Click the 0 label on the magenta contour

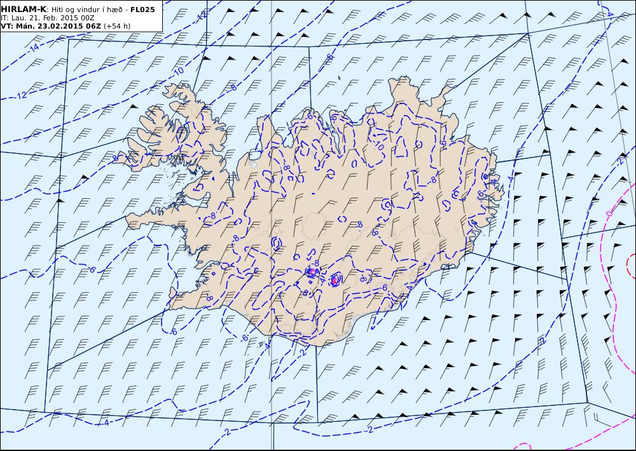coord(609,213)
